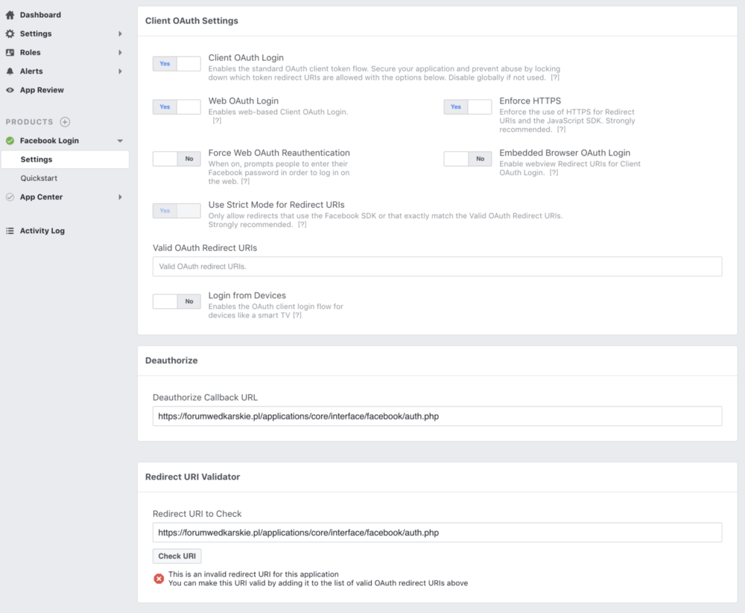Expand the App Center submenu arrow
The image size is (745, 613).
pyautogui.click(x=120, y=197)
